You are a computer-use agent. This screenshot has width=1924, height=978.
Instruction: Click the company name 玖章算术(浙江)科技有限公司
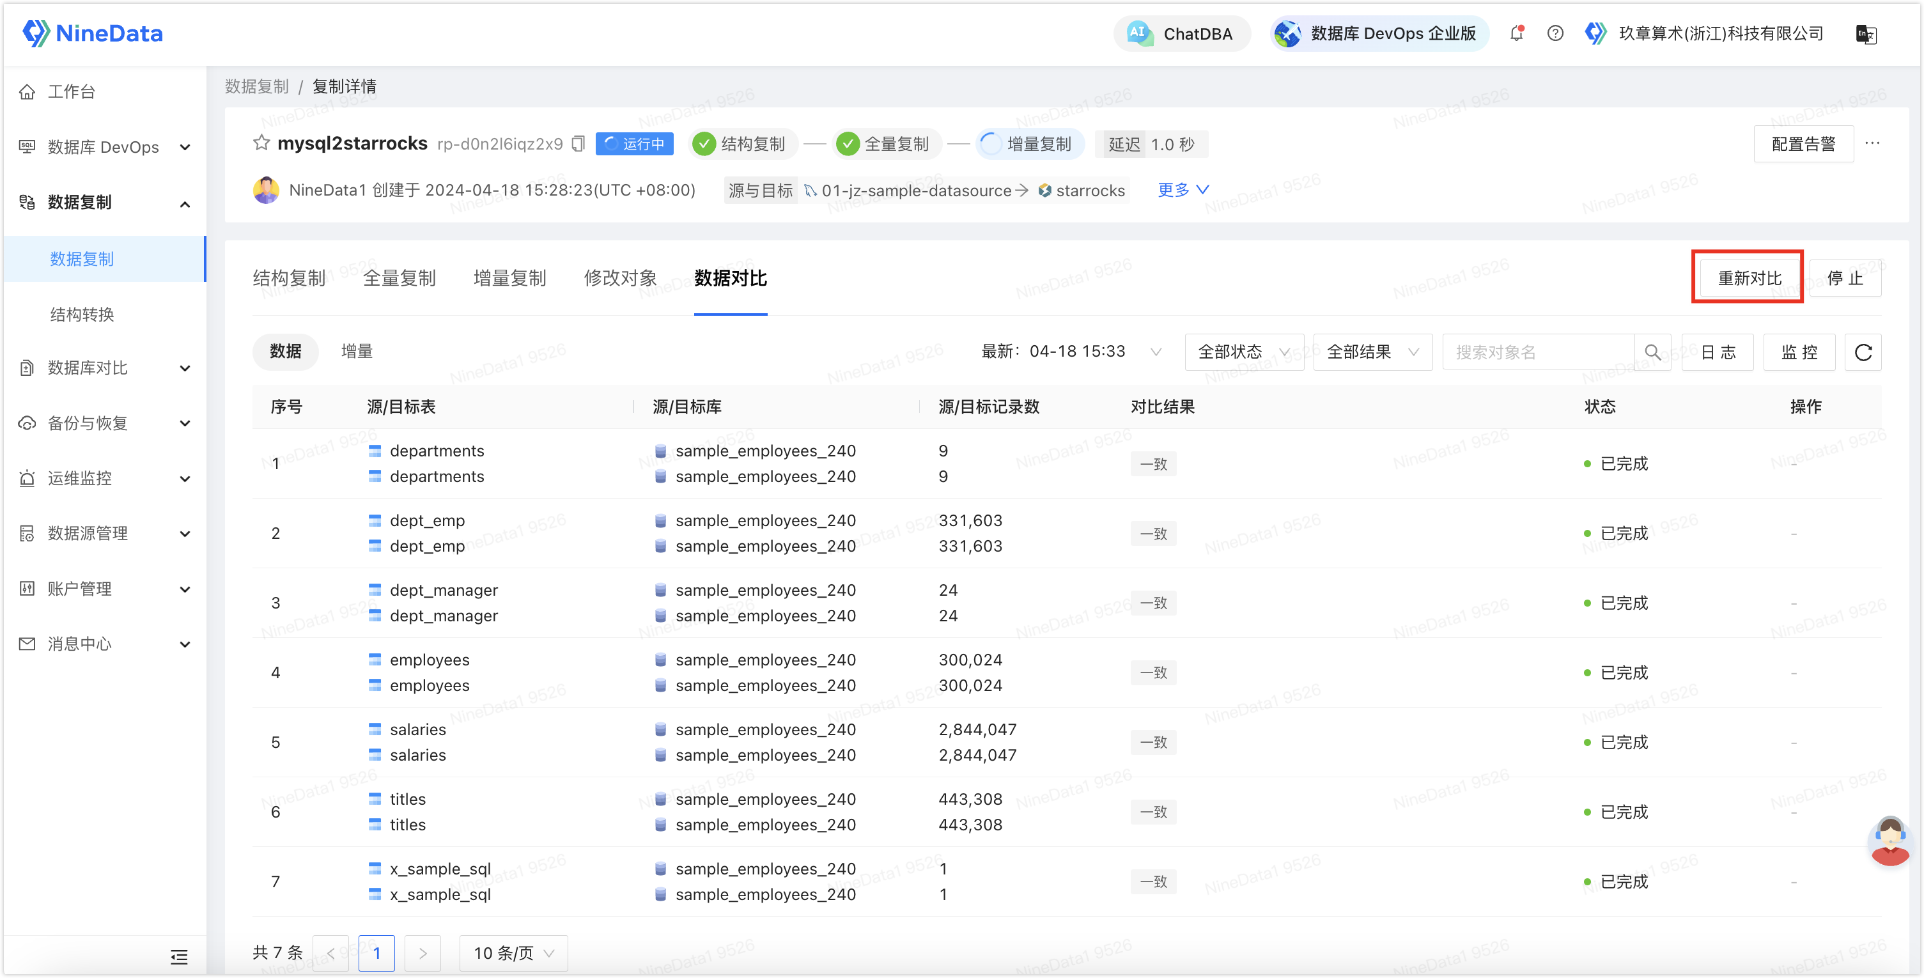[1720, 34]
